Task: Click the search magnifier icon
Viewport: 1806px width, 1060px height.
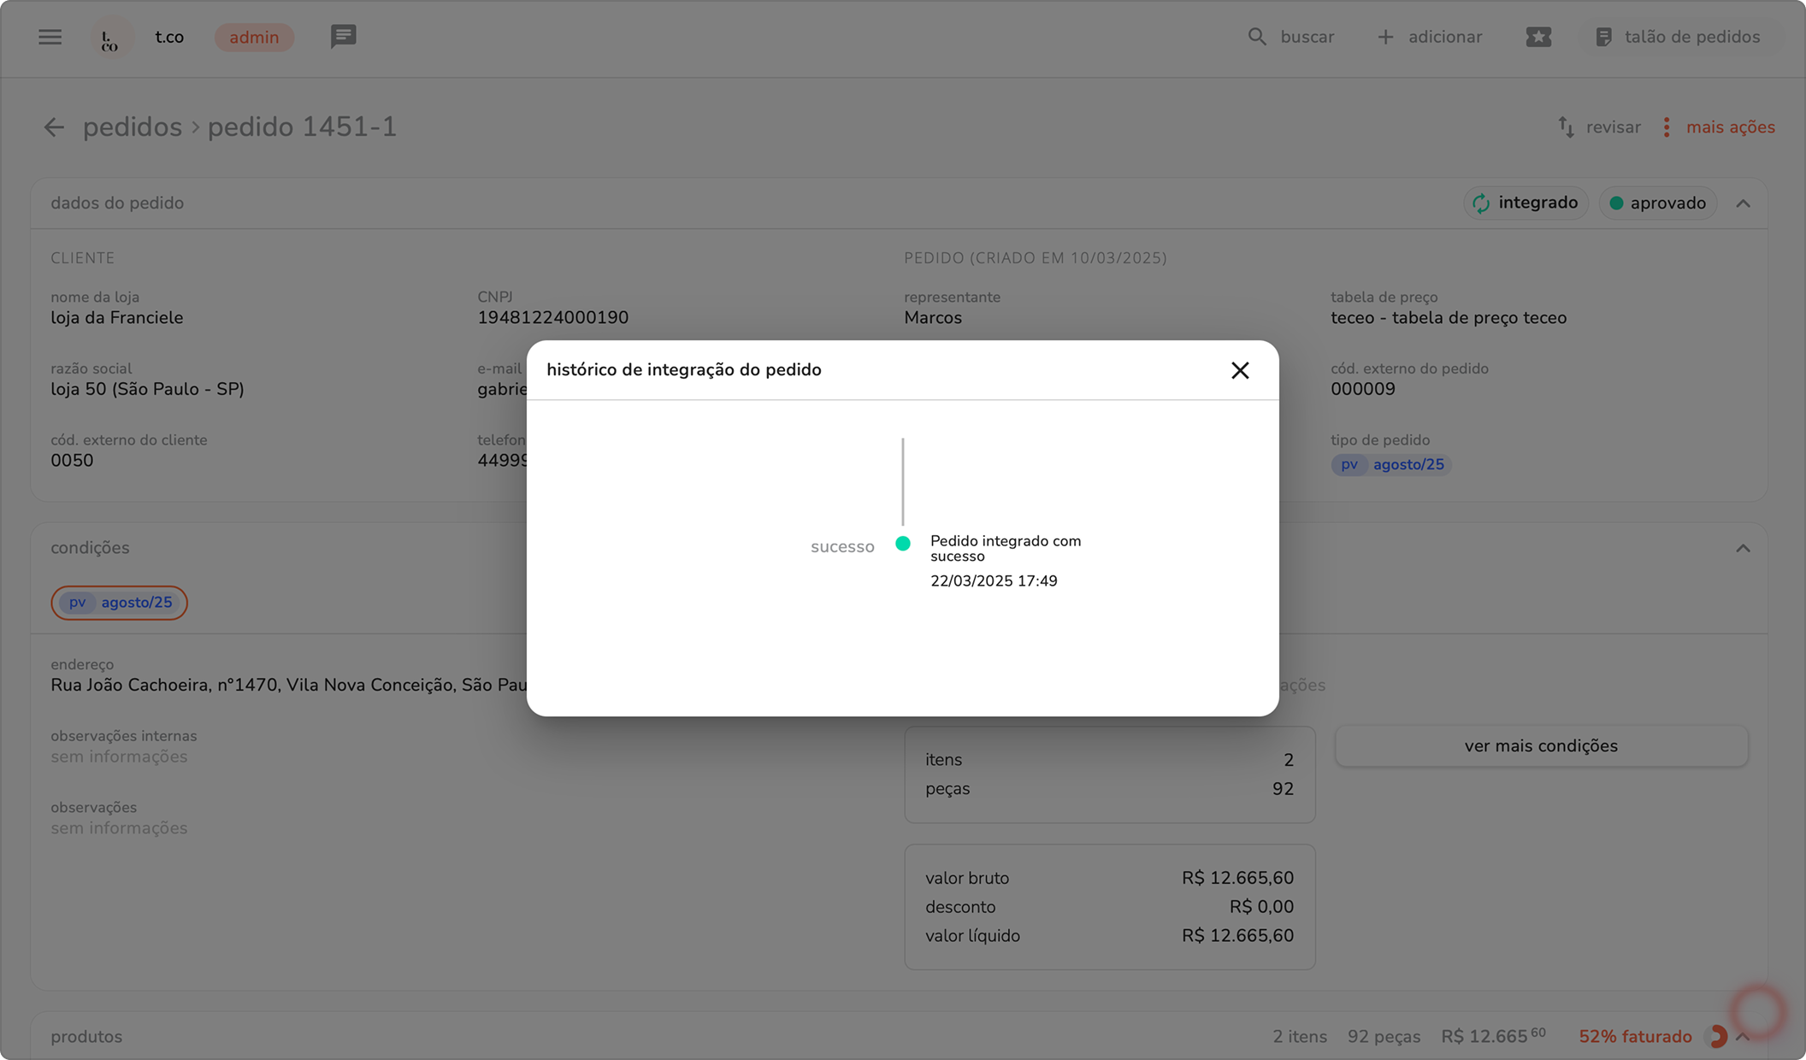Action: 1256,37
